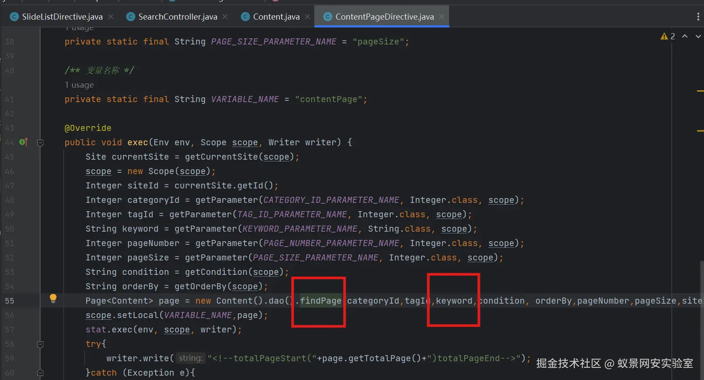Switch to the SlideListDirective.java tab

coord(62,17)
